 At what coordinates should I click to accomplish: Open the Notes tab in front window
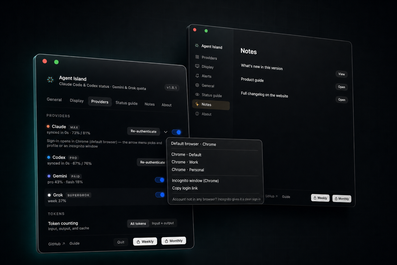tap(150, 104)
